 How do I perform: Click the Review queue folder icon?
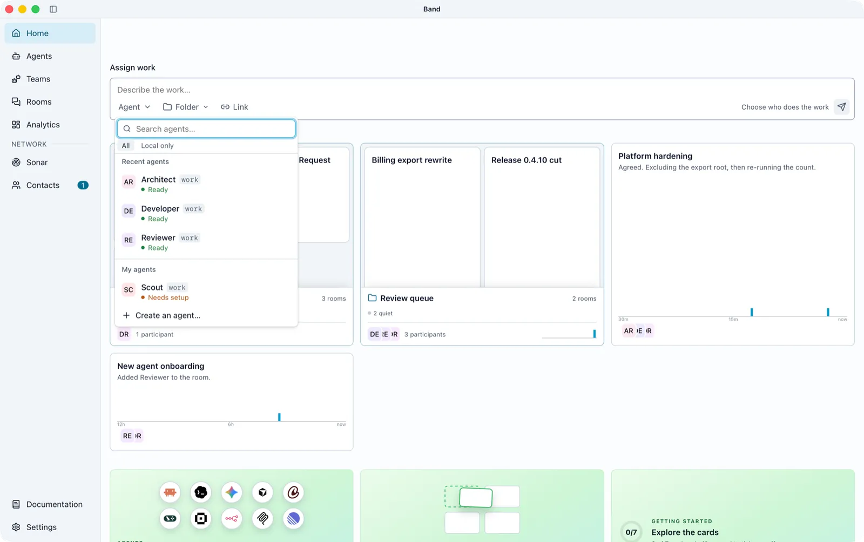372,298
